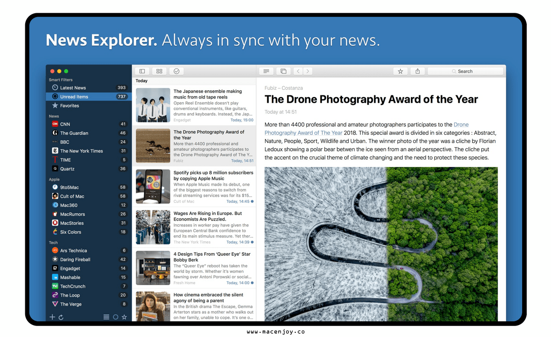This screenshot has width=551, height=337.
Task: Open the Mashable feed
Action: 89,277
